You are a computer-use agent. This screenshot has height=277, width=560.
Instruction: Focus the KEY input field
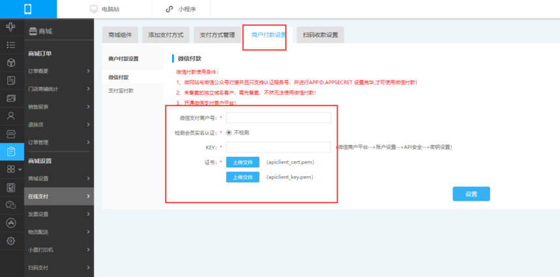pyautogui.click(x=278, y=147)
